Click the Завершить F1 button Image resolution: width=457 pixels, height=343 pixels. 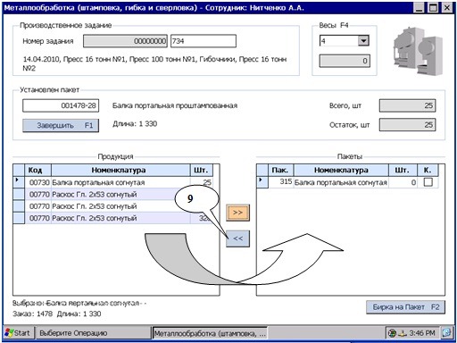tap(61, 125)
